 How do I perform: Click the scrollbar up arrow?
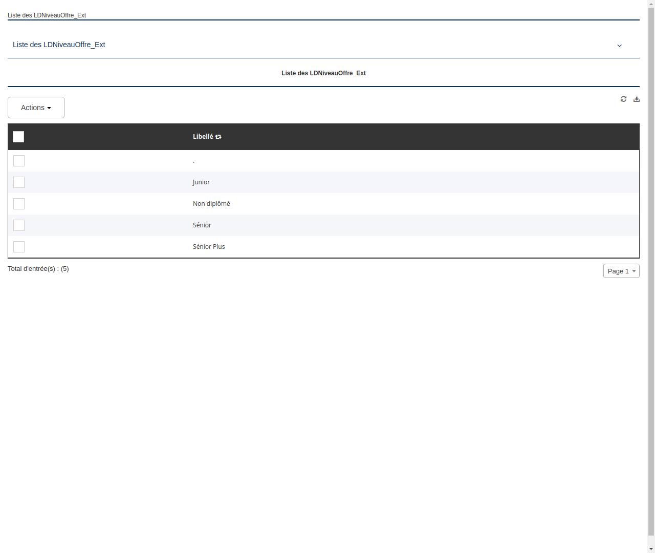pyautogui.click(x=651, y=4)
